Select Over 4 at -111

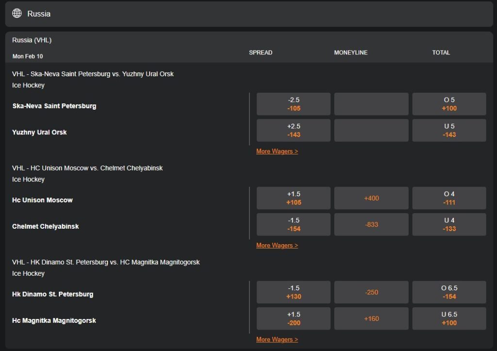(x=449, y=198)
